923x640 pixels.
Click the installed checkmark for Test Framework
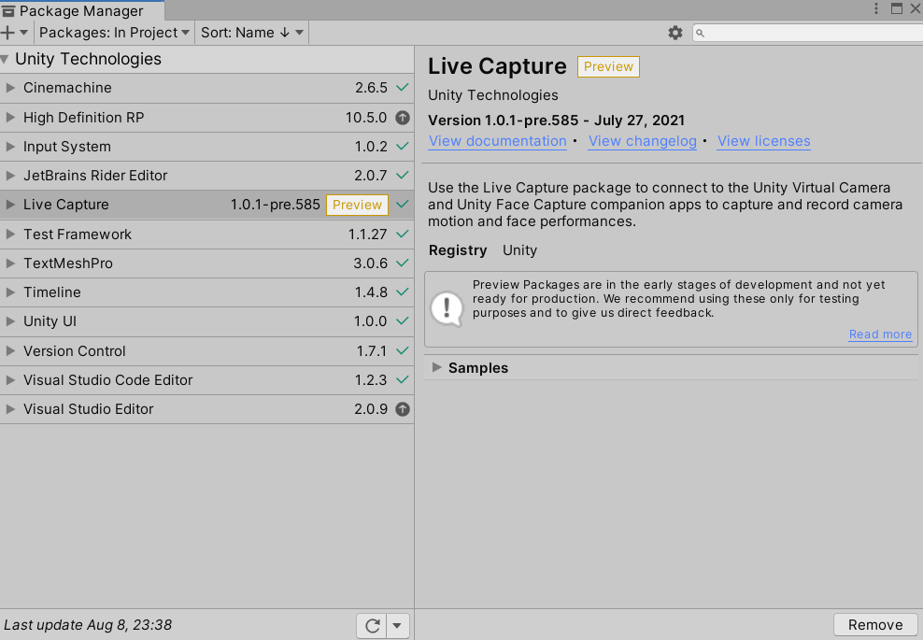point(403,234)
